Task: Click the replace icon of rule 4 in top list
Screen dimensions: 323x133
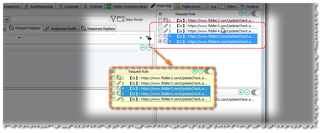Action: 166,36
